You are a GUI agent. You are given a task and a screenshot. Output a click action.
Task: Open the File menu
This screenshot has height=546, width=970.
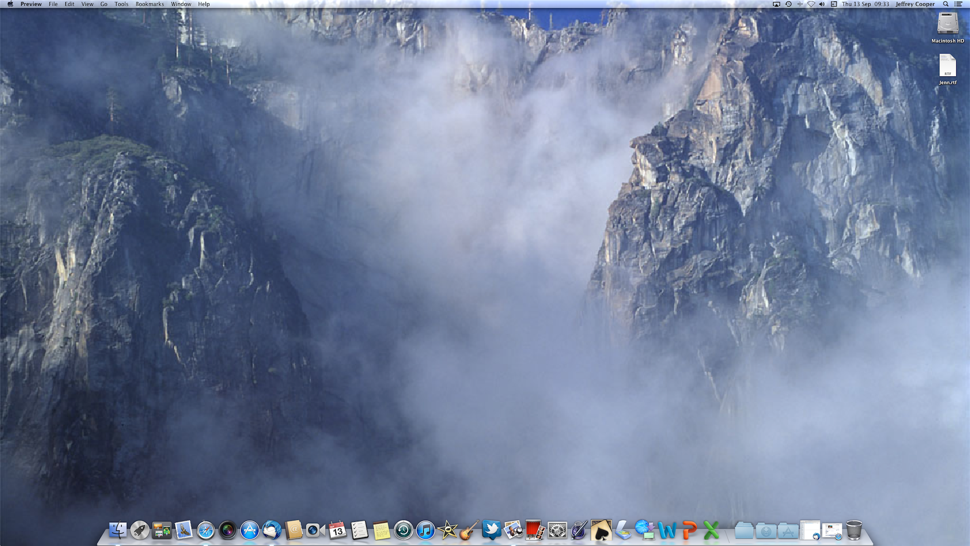[53, 4]
